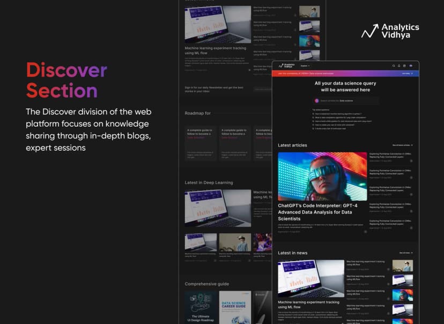Expand the Explore dropdown menu
This screenshot has height=324, width=444.
305,66
